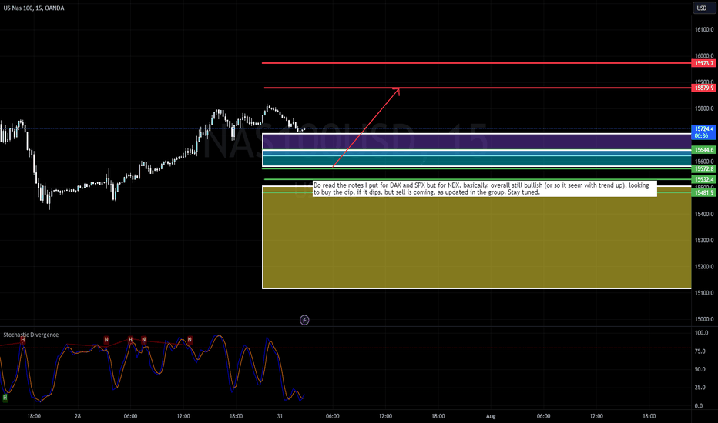The width and height of the screenshot is (718, 423).
Task: Click the green 15532.4 price label
Action: pyautogui.click(x=703, y=180)
